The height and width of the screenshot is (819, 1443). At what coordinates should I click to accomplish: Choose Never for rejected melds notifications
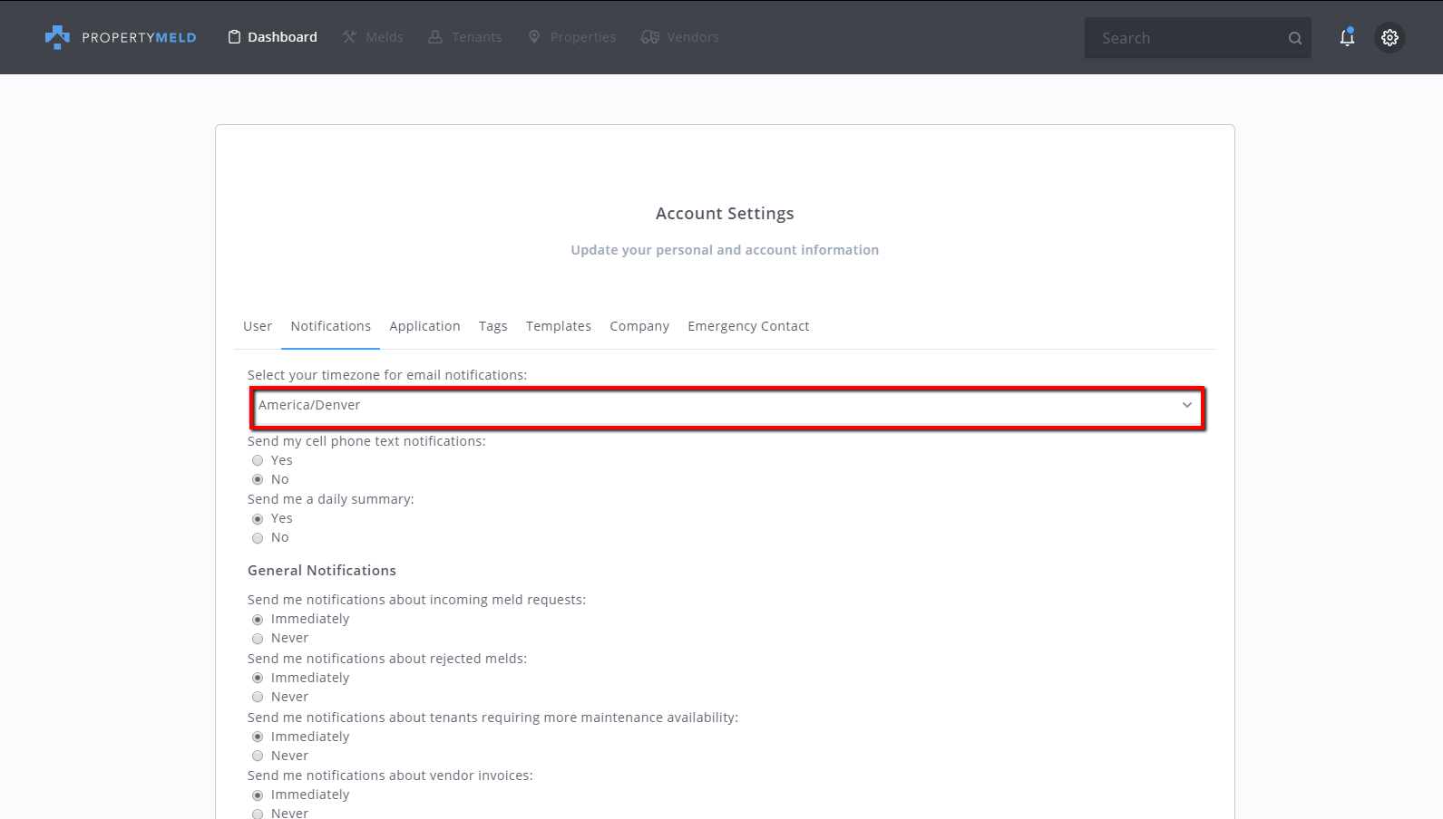[258, 698]
